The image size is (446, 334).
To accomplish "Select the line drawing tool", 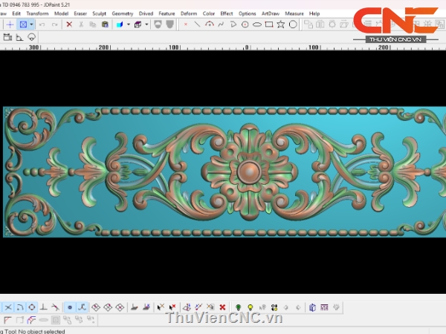I will click(197, 24).
